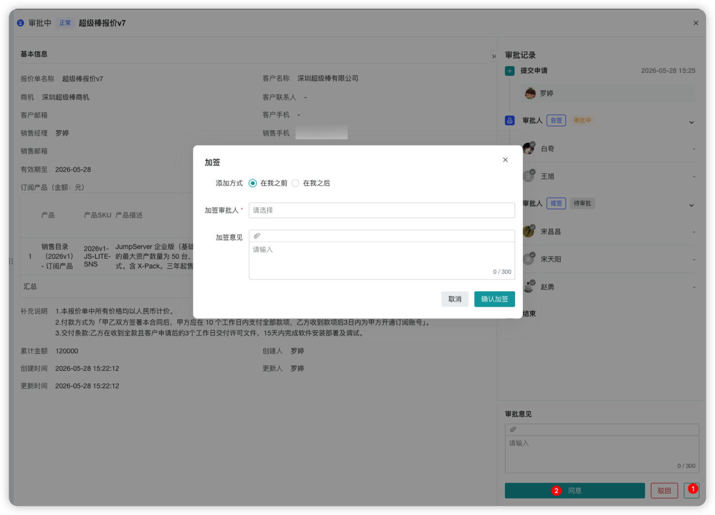The image size is (715, 515).
Task: Click 宋昌昌's avatar
Action: pos(529,232)
